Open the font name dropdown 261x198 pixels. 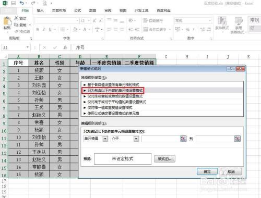[77, 21]
